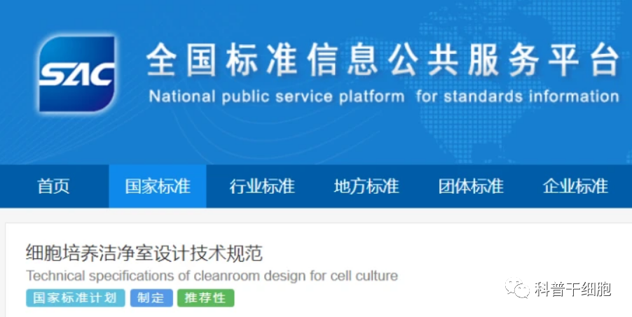Select the 国家标准 navigation tab
Viewport: 632px width, 317px height.
click(158, 186)
